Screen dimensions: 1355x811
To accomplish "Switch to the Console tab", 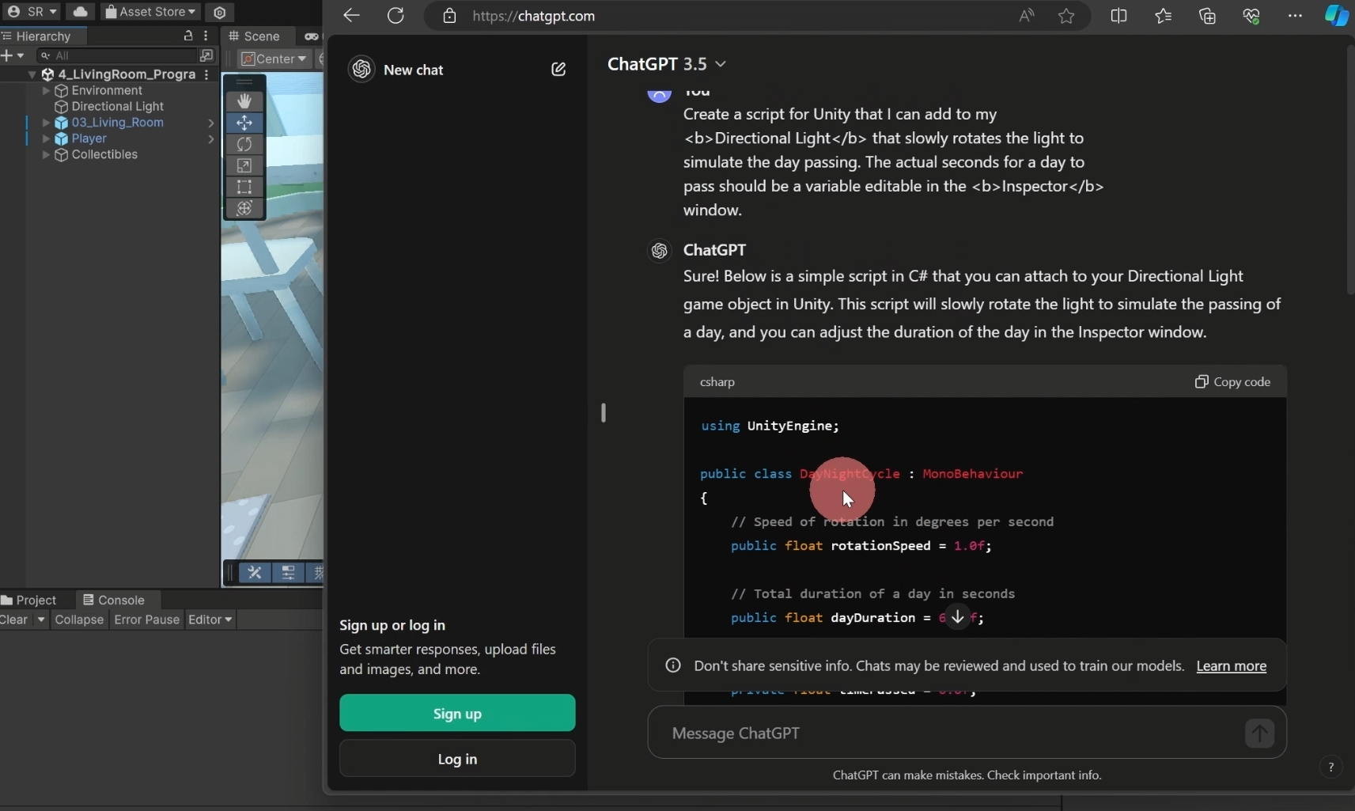I will pyautogui.click(x=114, y=600).
